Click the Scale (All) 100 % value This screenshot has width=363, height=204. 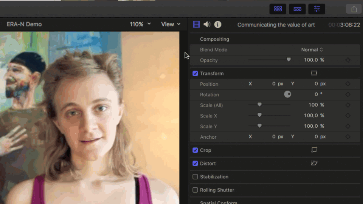(316, 105)
